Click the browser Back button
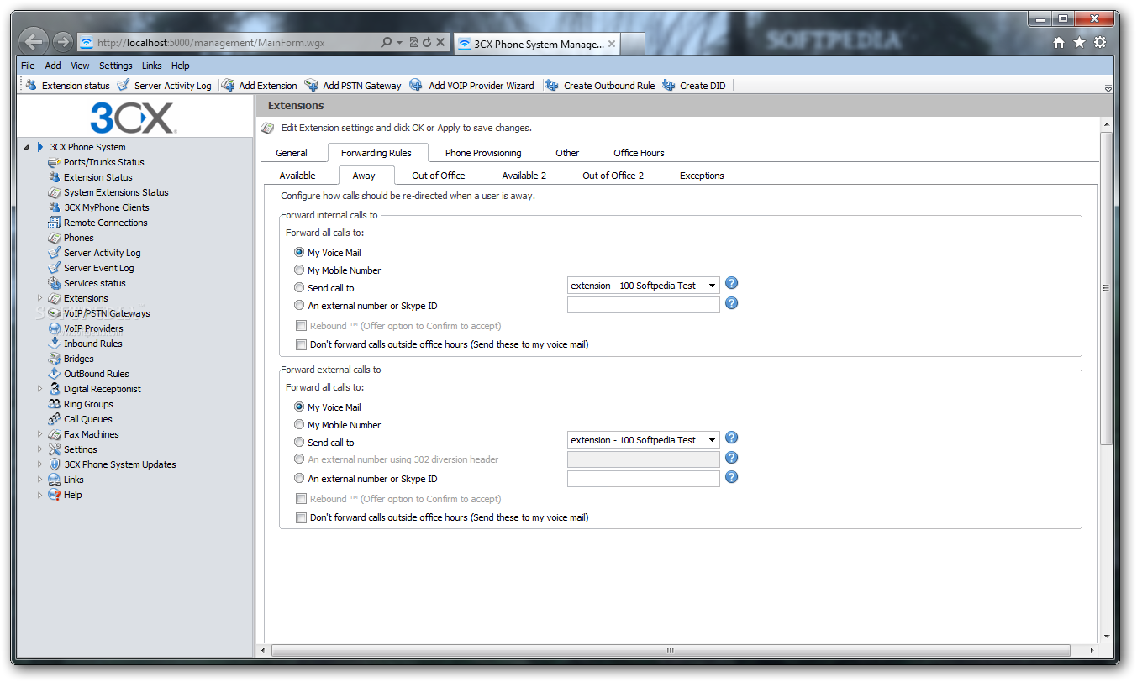The width and height of the screenshot is (1137, 682). pos(34,42)
